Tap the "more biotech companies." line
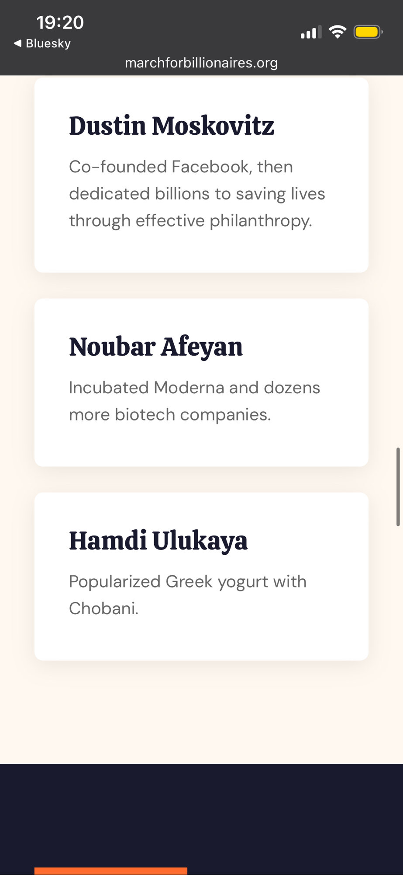The image size is (403, 875). tap(170, 415)
